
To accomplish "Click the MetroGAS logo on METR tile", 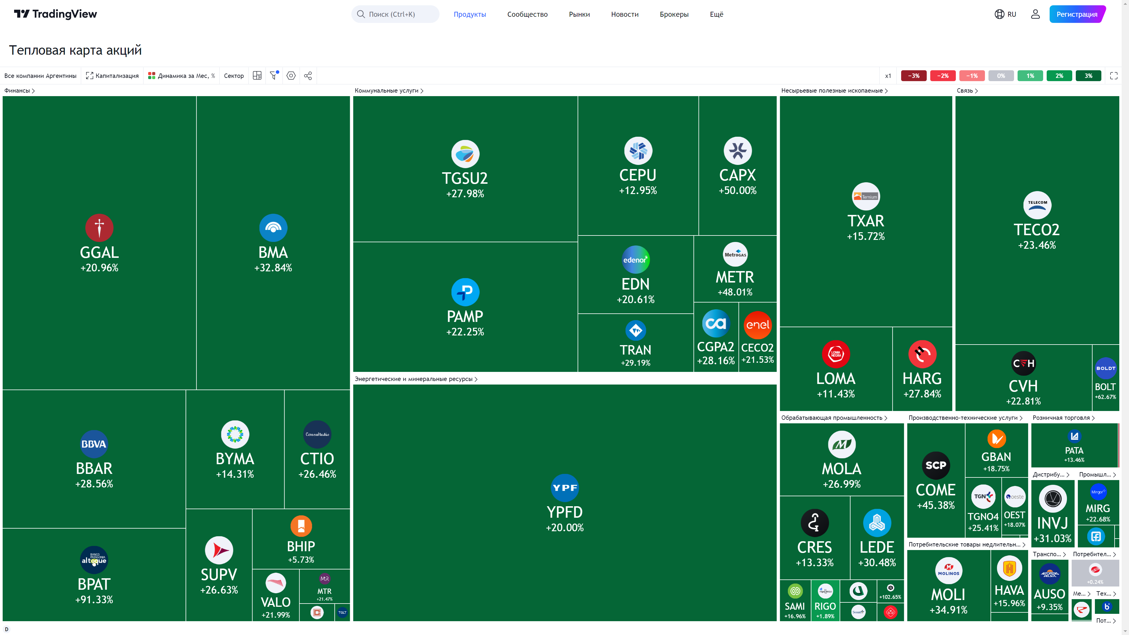I will tap(735, 254).
